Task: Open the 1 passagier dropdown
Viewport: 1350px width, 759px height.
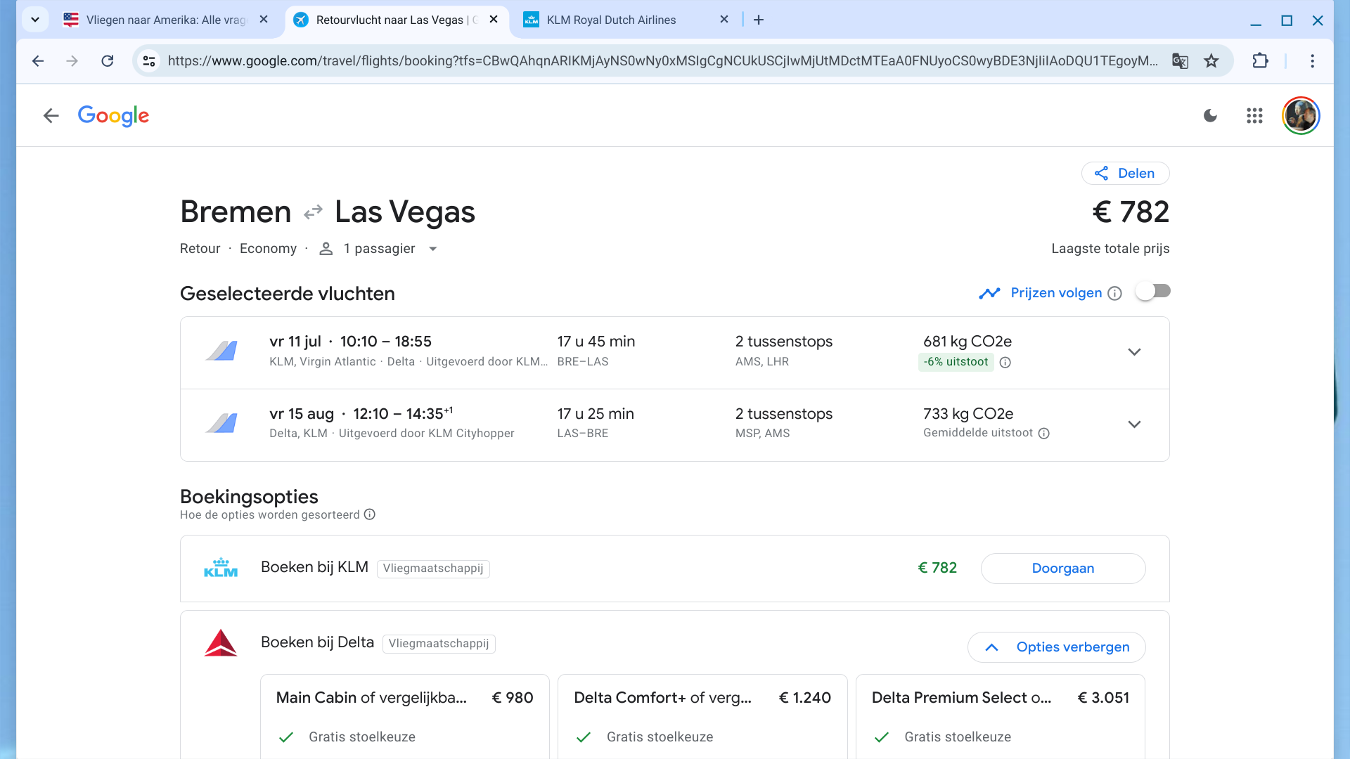Action: (380, 249)
